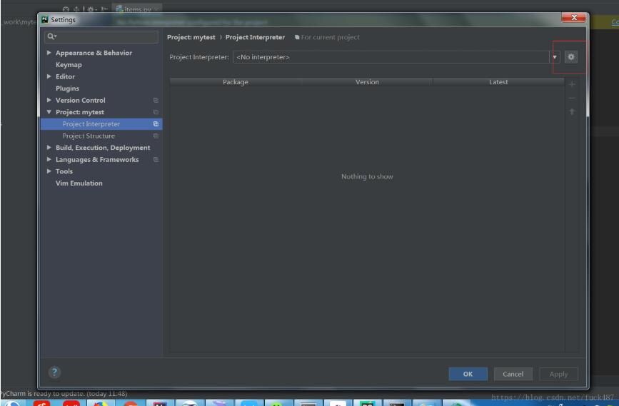Close the Settings dialog
This screenshot has height=406, width=619.
click(x=574, y=17)
